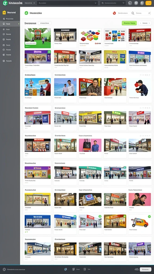Click the orange button in the top bar

point(148,3)
